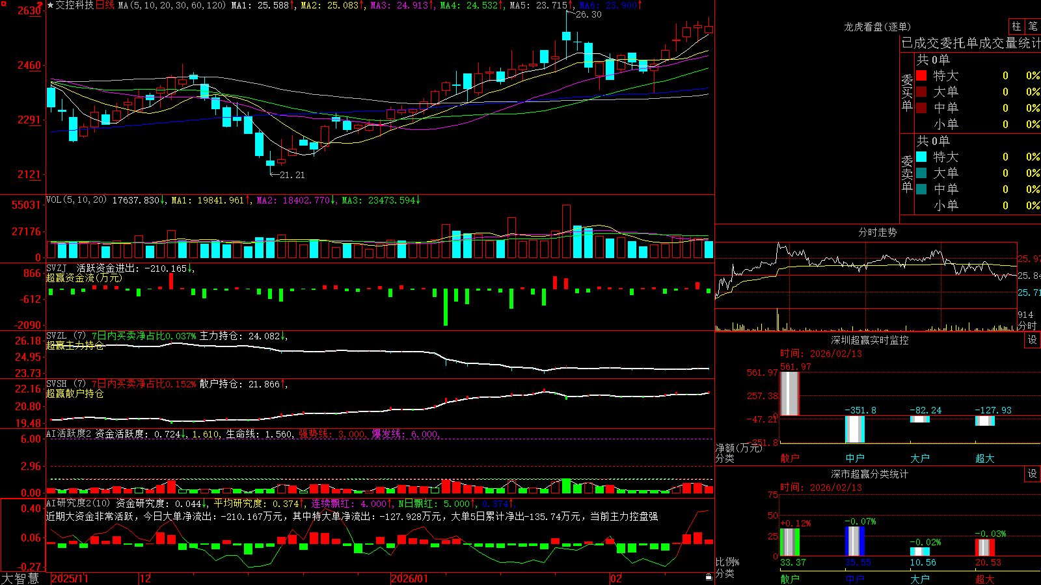The height and width of the screenshot is (585, 1041).
Task: Click 散户持仓: 21.866 value
Action: (243, 384)
